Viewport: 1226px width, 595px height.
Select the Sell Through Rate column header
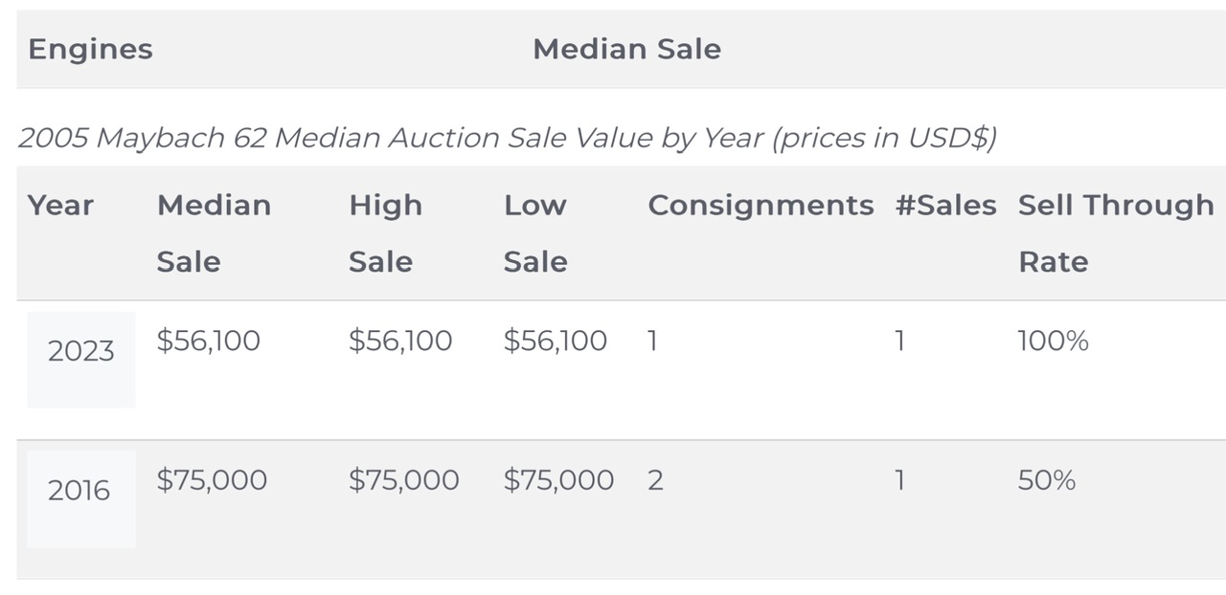(x=1116, y=233)
